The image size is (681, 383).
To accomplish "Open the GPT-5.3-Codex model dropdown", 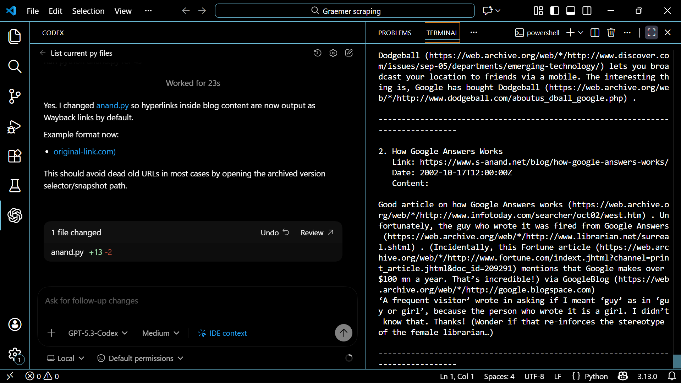I will 98,333.
